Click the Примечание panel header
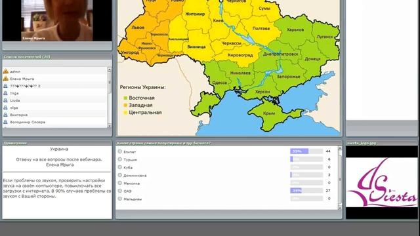 (x=57, y=143)
